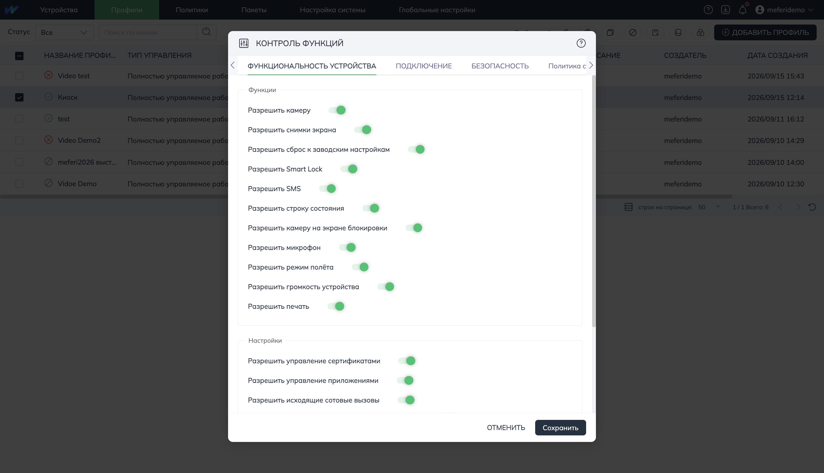Switch to the ПОДКЛЮЧЕНИЕ tab
The image size is (824, 473).
coord(423,66)
